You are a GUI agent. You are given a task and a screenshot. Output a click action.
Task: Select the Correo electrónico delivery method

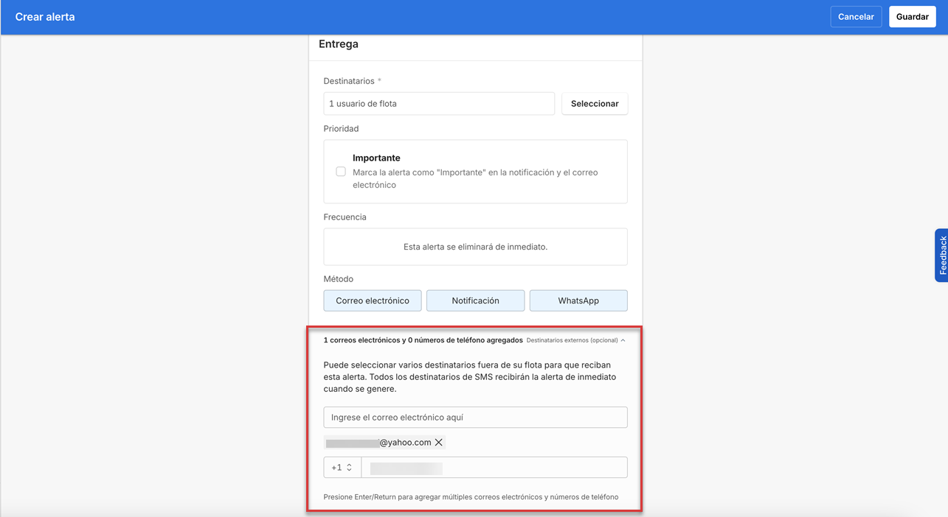[x=372, y=300]
